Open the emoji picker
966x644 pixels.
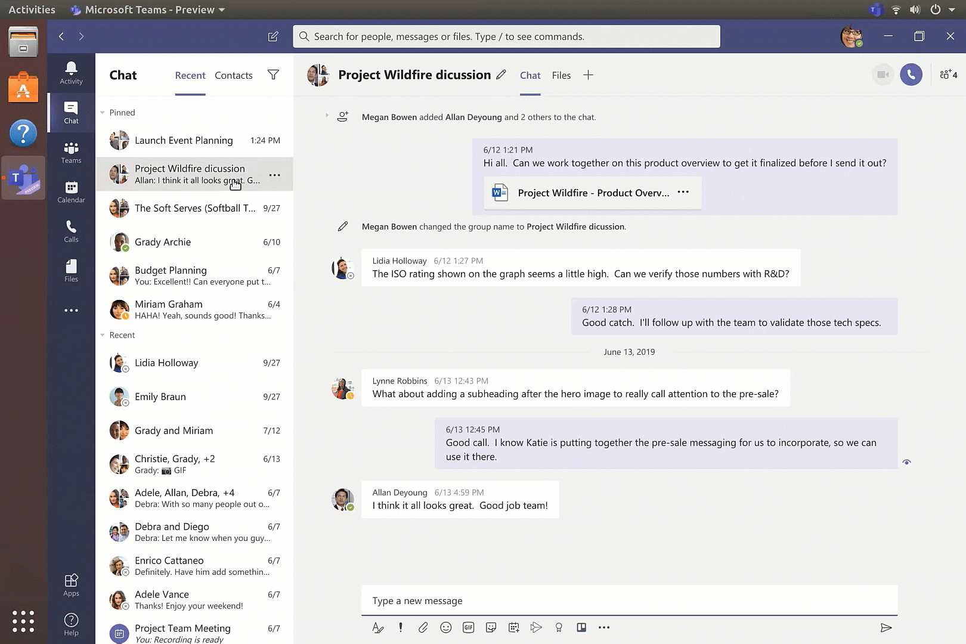coord(445,627)
